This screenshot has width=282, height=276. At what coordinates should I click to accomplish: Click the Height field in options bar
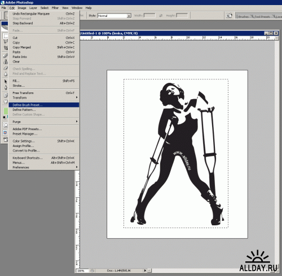(182, 16)
